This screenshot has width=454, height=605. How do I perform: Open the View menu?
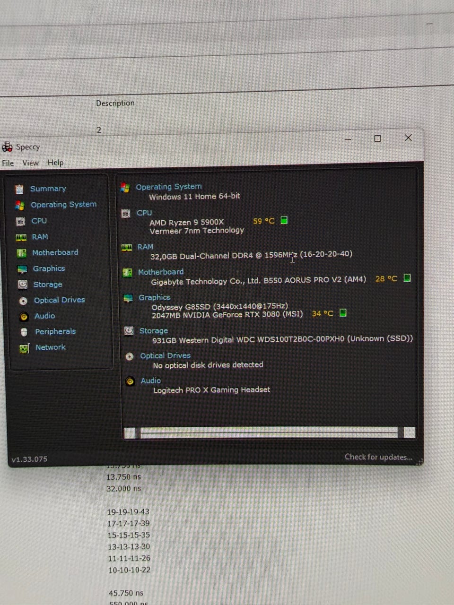coord(30,163)
